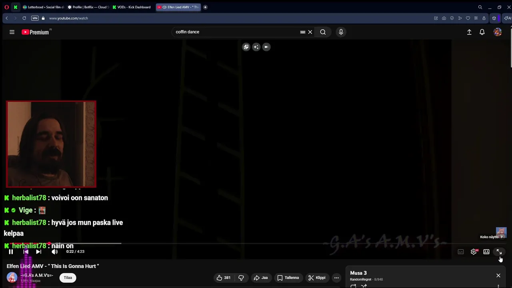
Task: Open Musa 3 playlist options kebab menu
Action: click(x=498, y=286)
